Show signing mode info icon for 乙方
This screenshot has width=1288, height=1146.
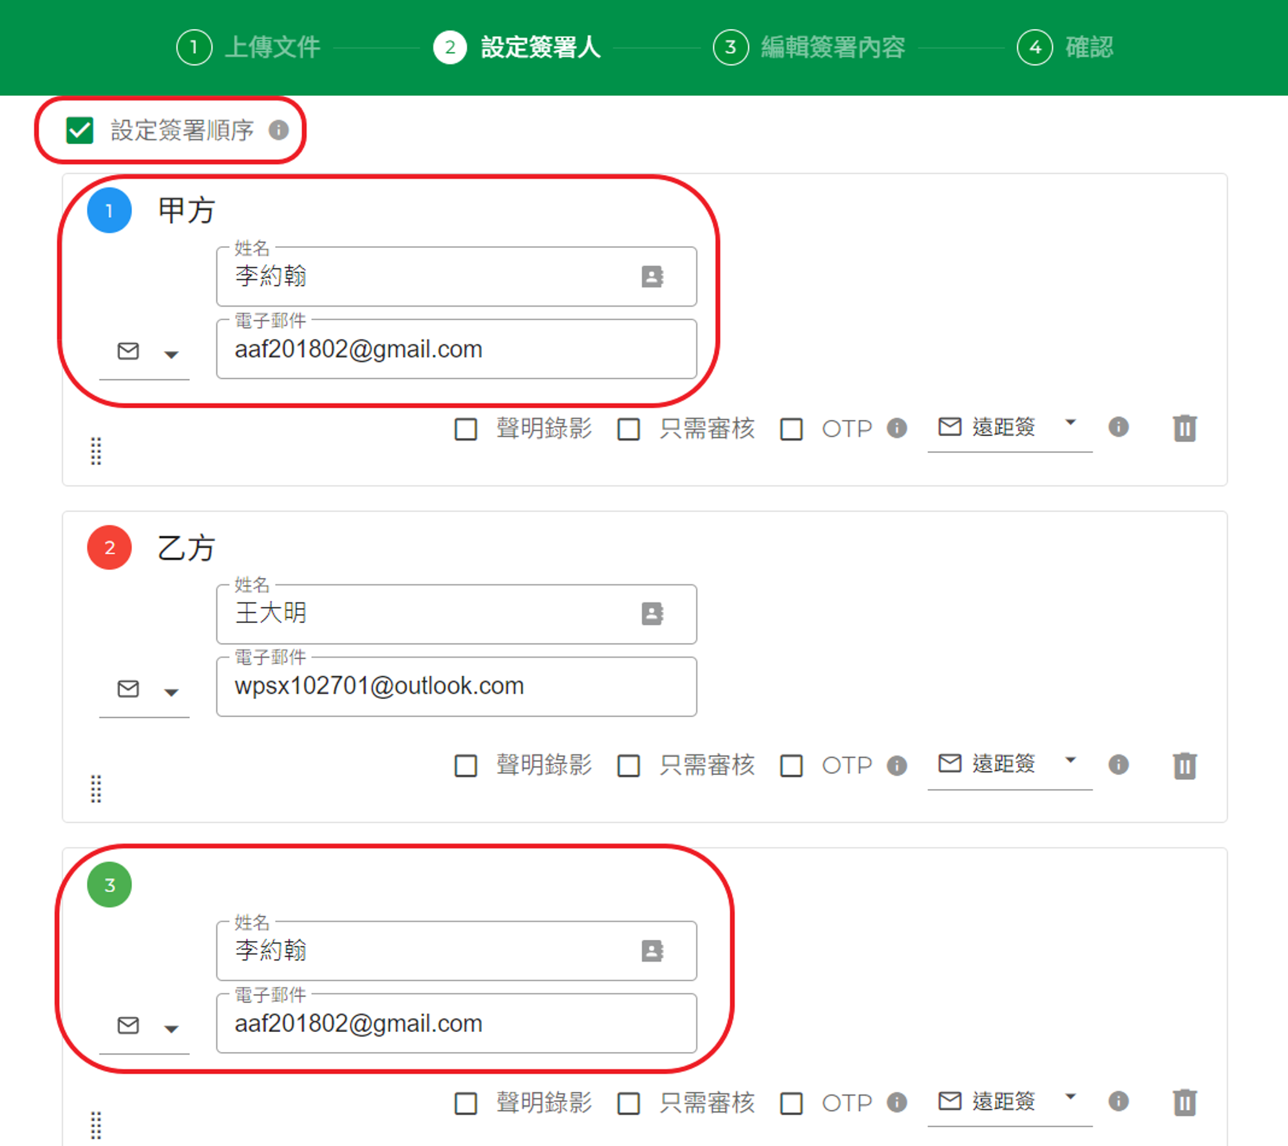[x=1119, y=764]
